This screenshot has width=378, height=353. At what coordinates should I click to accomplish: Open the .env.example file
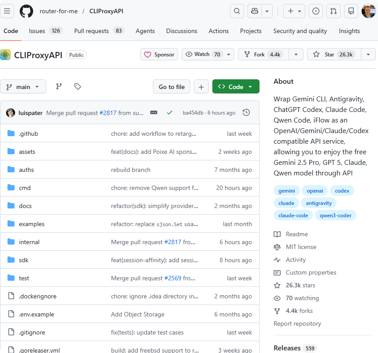37,314
